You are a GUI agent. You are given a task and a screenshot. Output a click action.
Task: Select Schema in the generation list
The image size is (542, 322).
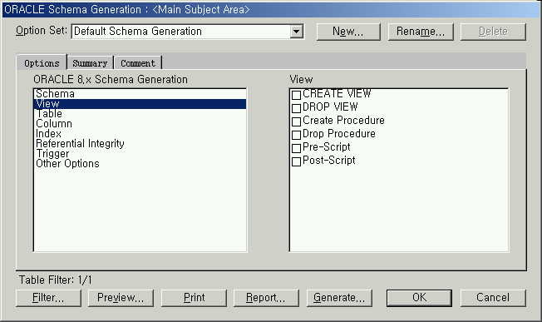140,94
